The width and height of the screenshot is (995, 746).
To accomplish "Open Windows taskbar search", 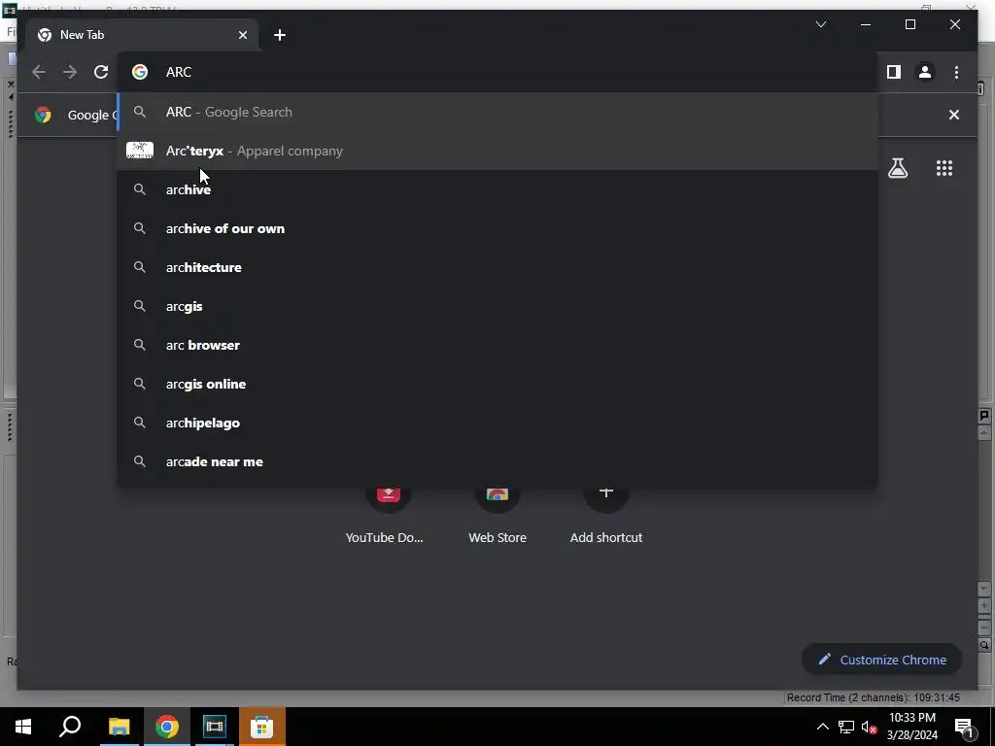I will (x=70, y=727).
